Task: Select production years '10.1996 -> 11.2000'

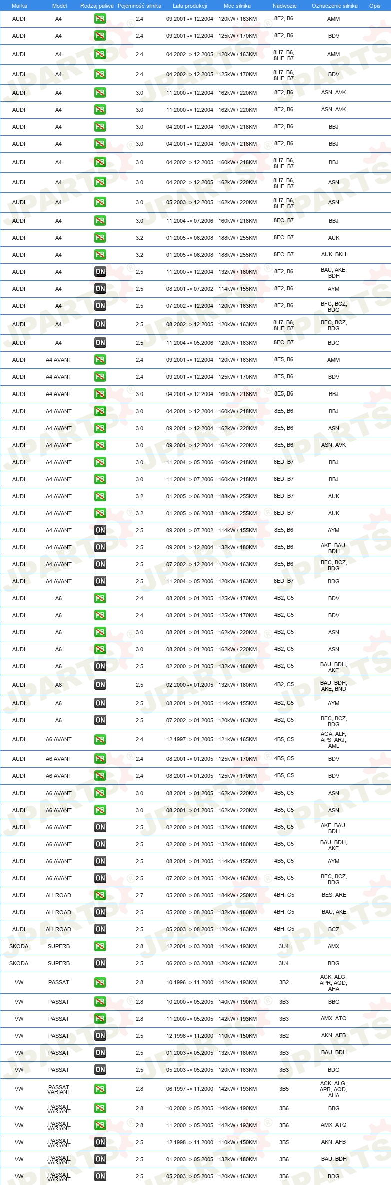Action: [x=190, y=982]
